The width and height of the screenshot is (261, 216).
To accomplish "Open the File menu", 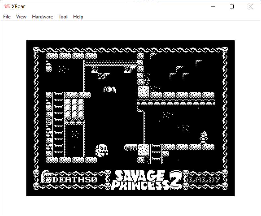I will pyautogui.click(x=7, y=17).
